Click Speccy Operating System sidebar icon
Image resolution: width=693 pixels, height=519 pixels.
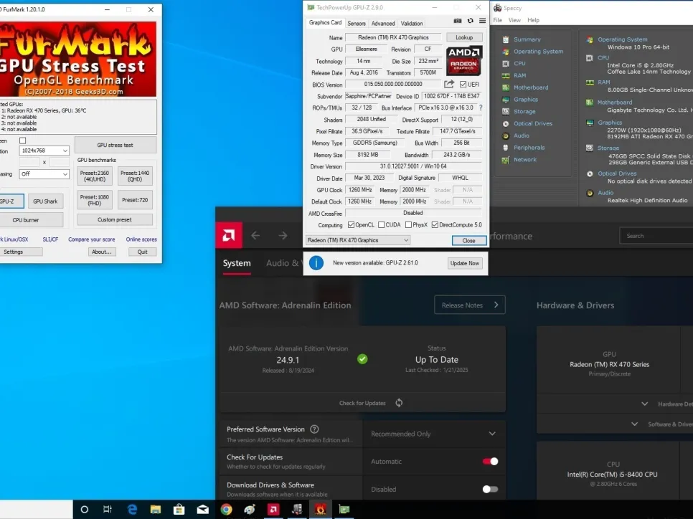(506, 51)
